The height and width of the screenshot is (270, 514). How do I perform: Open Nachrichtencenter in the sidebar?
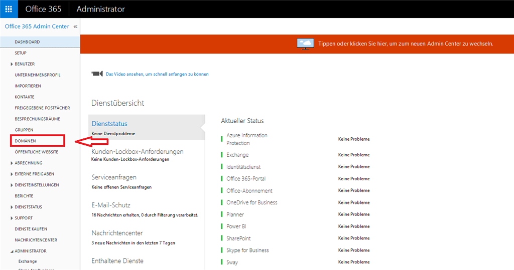[36, 240]
